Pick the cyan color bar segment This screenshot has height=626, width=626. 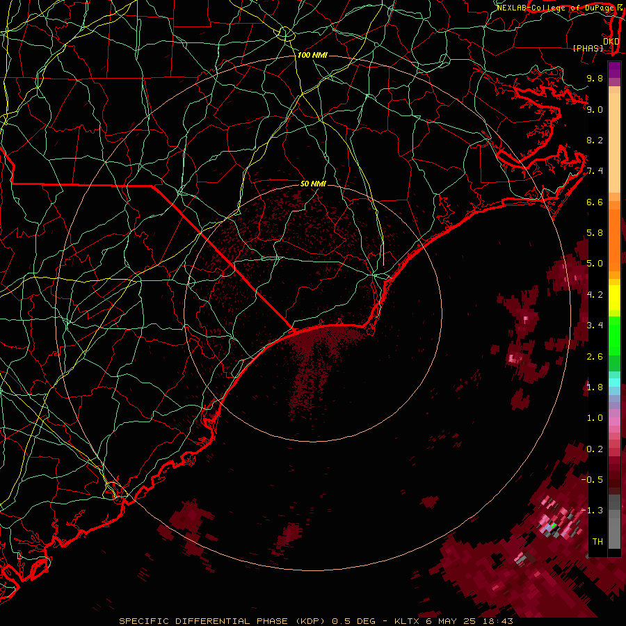click(x=614, y=383)
